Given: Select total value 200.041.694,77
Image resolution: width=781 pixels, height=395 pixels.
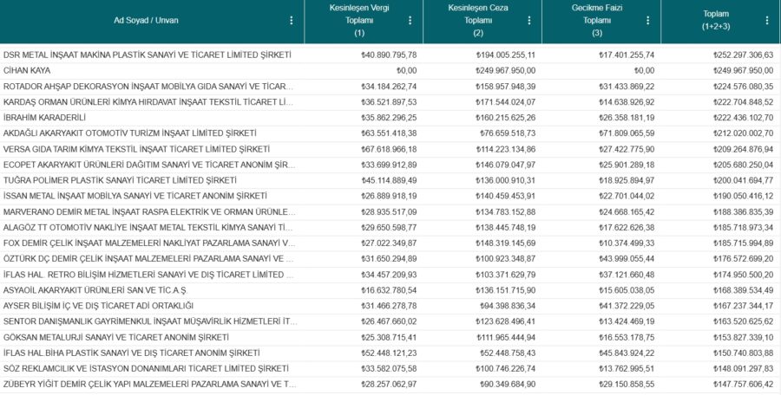Looking at the screenshot, I should (x=743, y=180).
